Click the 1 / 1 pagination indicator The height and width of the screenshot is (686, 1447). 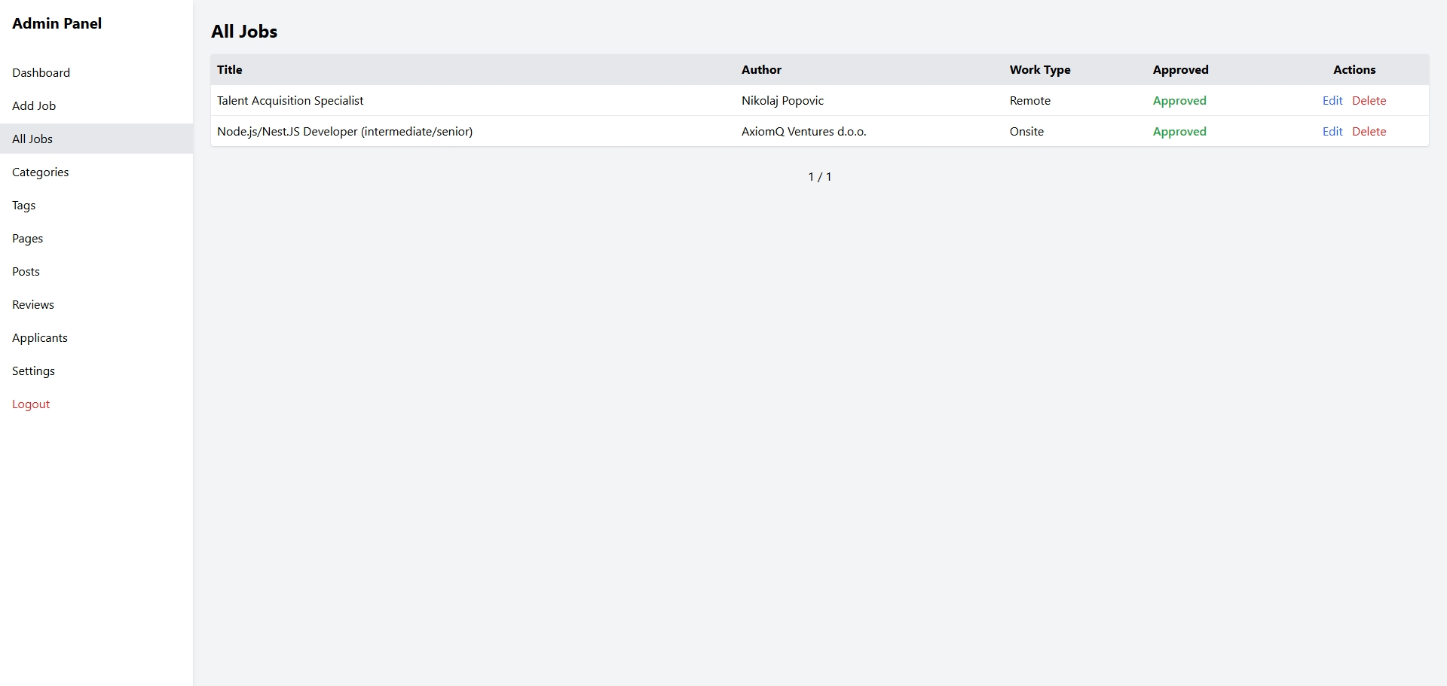819,176
